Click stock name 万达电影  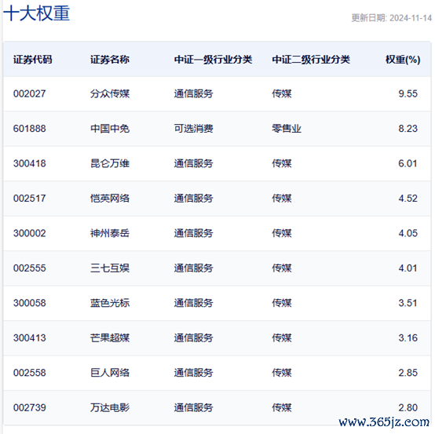click(110, 407)
